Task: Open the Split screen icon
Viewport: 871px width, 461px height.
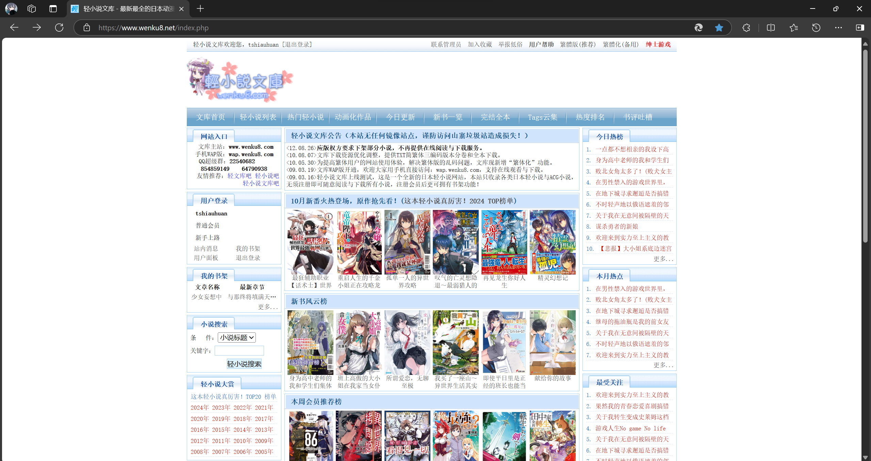Action: (x=771, y=28)
